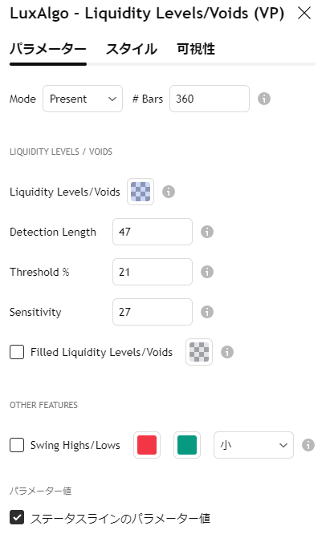
Task: Click info icon beside Liquidity Levels/Voids swatch
Action: pos(169,192)
